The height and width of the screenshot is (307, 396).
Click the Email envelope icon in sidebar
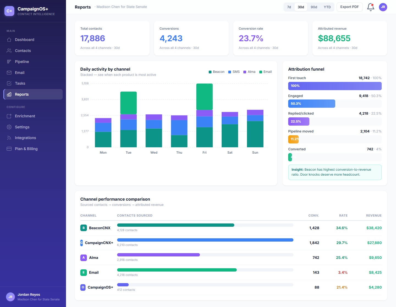pyautogui.click(x=9, y=73)
